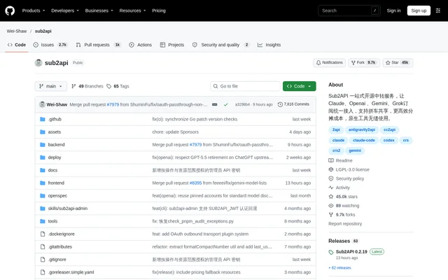Open the Insights tab
This screenshot has height=280, width=448.
[x=269, y=45]
